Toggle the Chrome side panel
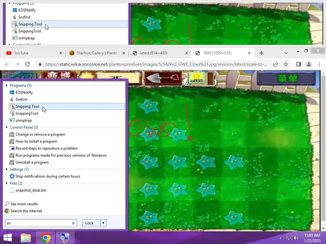The image size is (326, 244). coord(299,64)
